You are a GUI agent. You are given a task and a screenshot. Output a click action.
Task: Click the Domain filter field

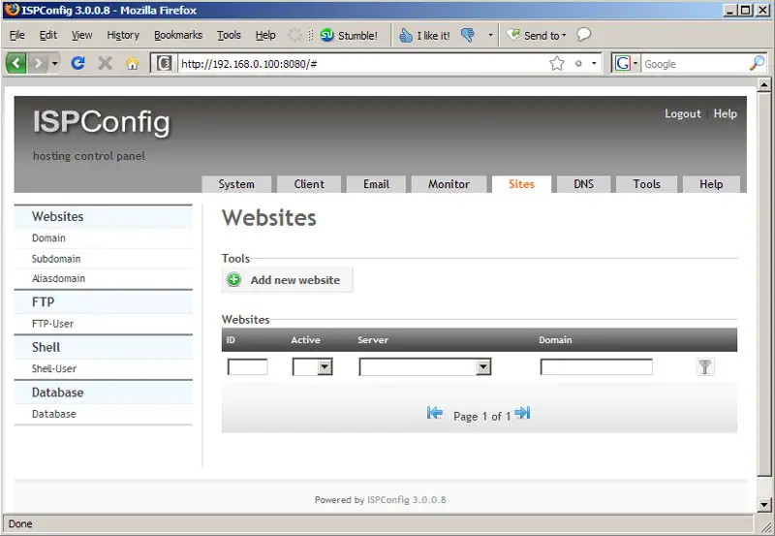point(596,367)
